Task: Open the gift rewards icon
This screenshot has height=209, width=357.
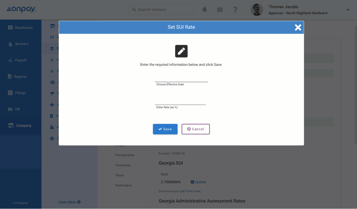Action: point(220,10)
